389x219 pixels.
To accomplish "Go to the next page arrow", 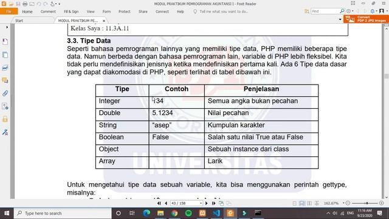I will 207,203.
